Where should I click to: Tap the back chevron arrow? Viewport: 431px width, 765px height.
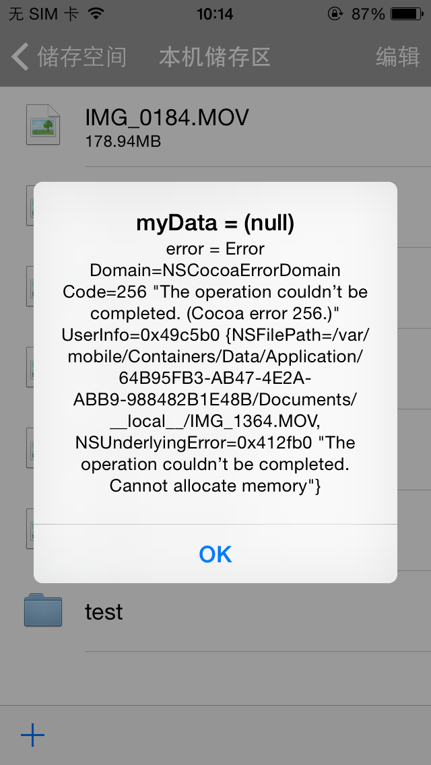(x=20, y=57)
